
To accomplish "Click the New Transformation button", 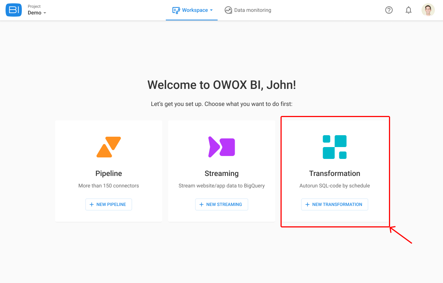I will click(335, 204).
